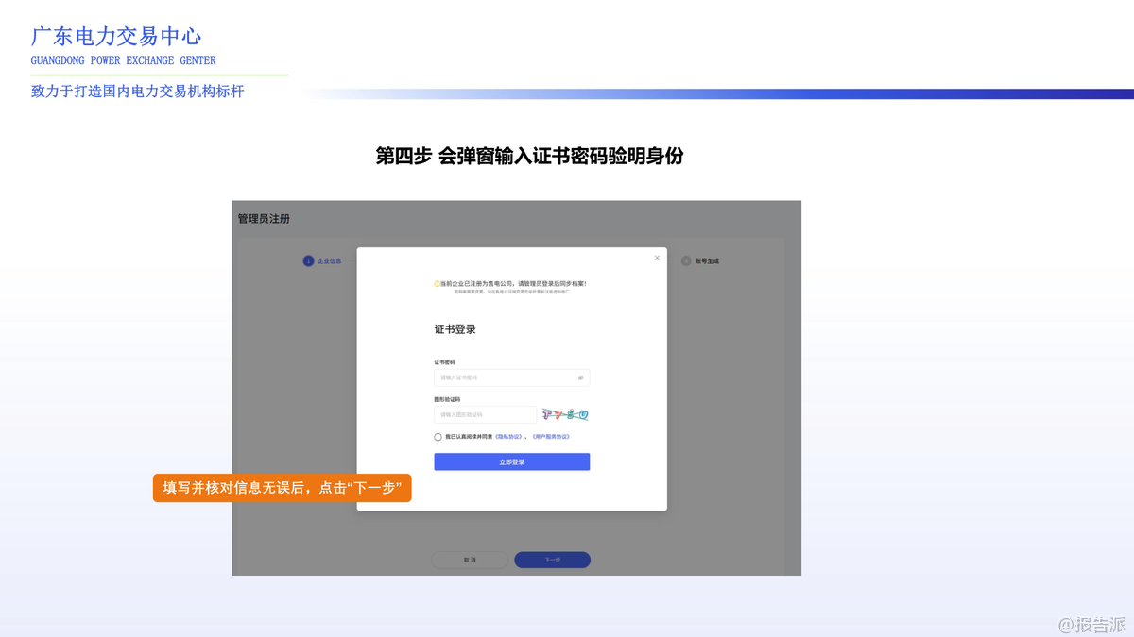Select the 企业信息 step label

(329, 260)
